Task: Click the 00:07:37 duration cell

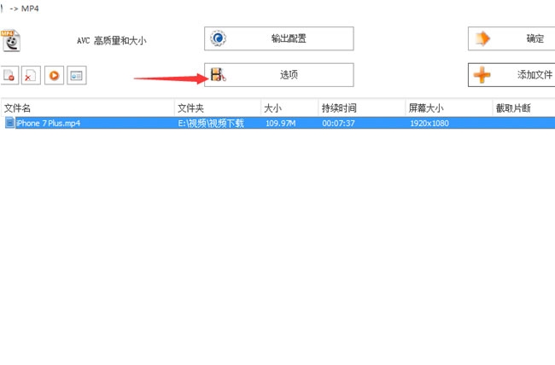Action: pos(338,123)
